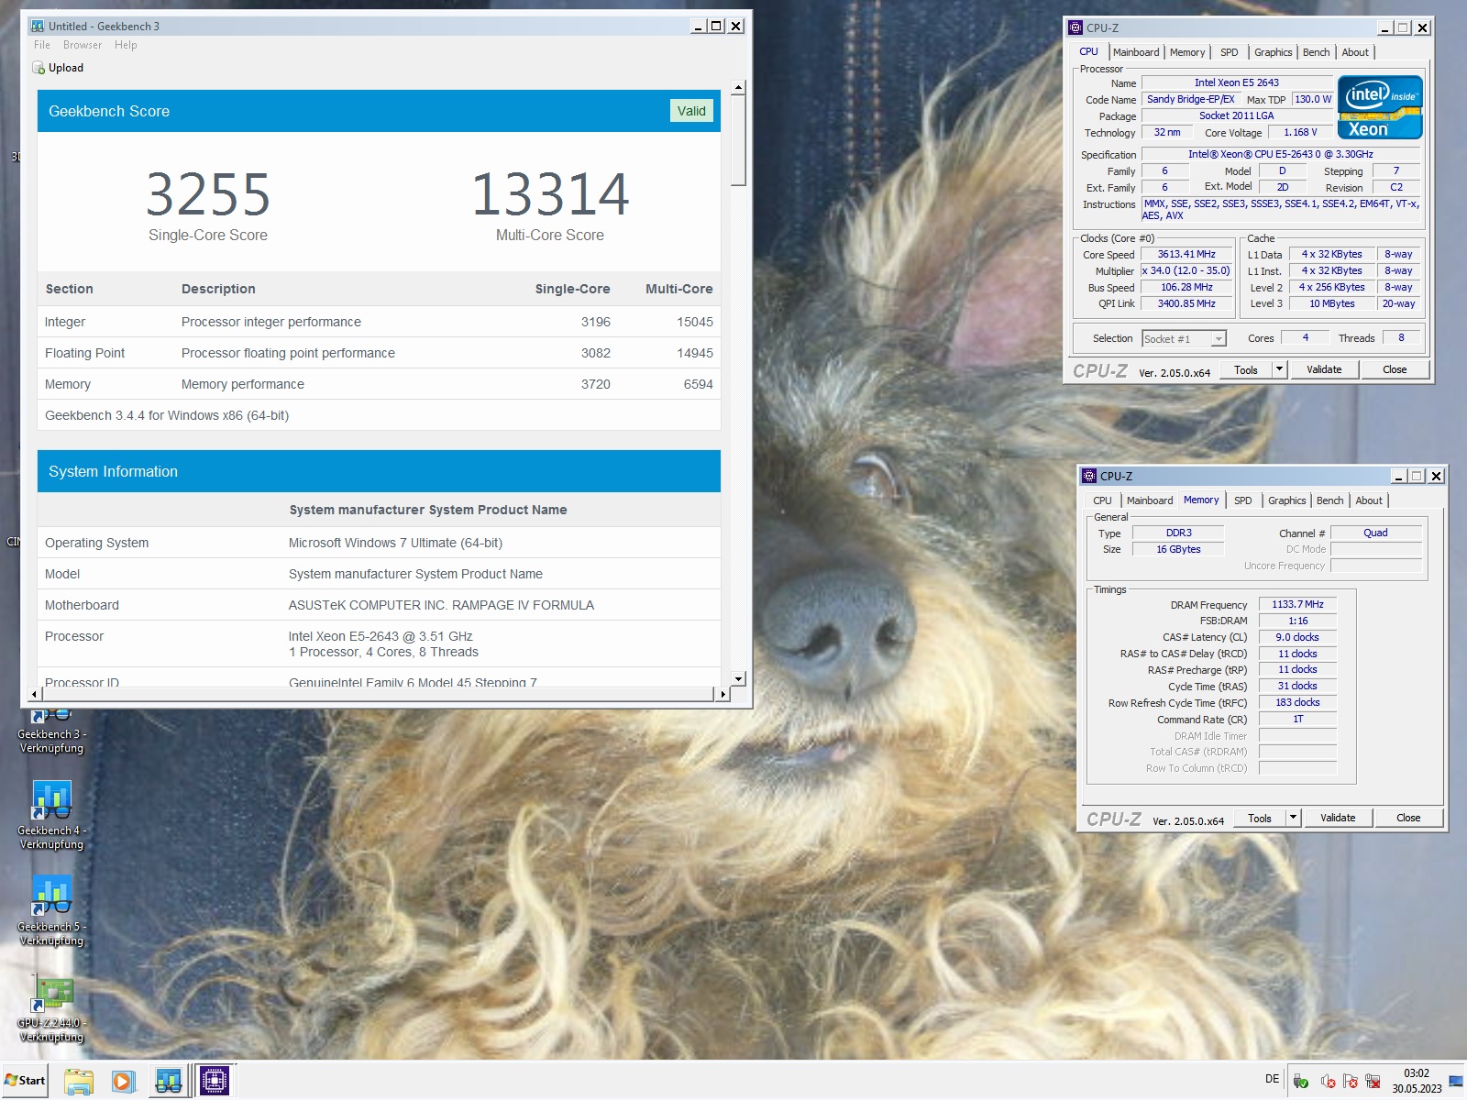Screen dimensions: 1467x1100
Task: Click the green shield tray icon
Action: (x=1301, y=1081)
